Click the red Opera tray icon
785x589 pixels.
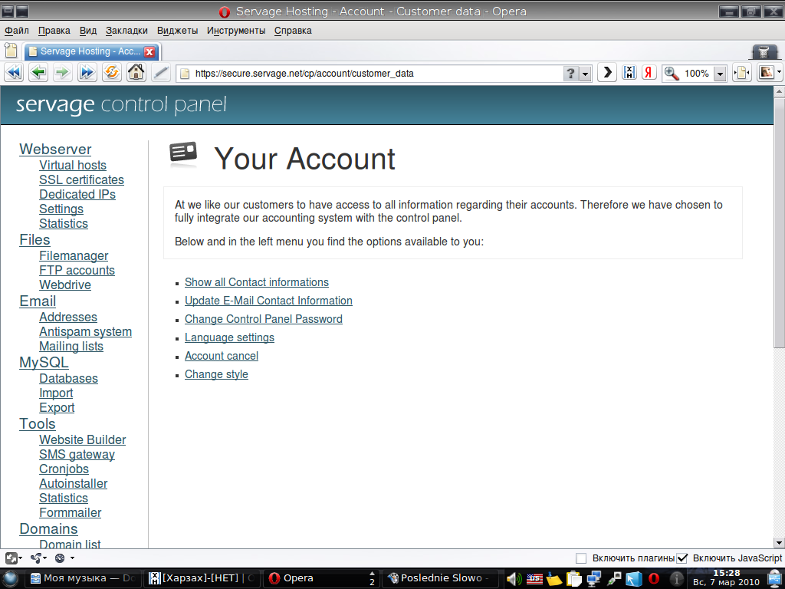click(654, 579)
